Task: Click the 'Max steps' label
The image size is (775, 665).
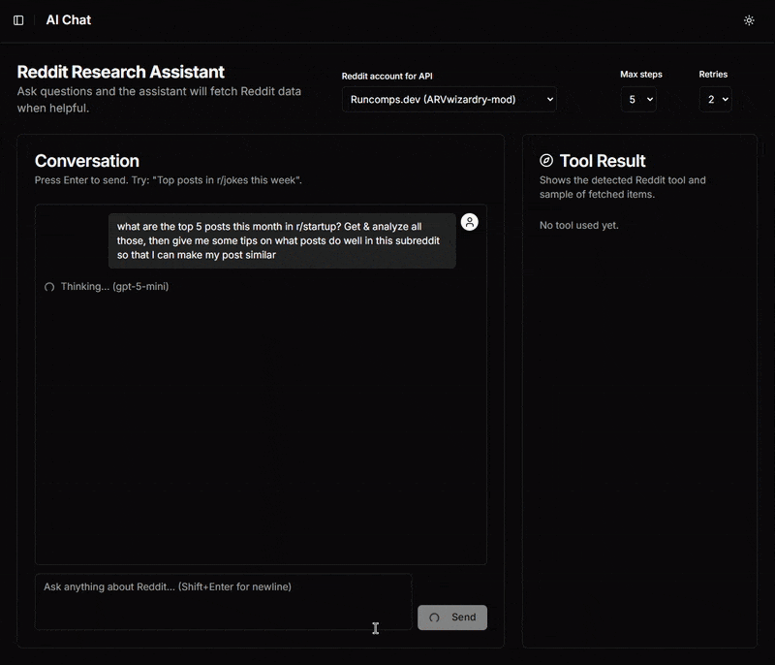Action: click(641, 75)
